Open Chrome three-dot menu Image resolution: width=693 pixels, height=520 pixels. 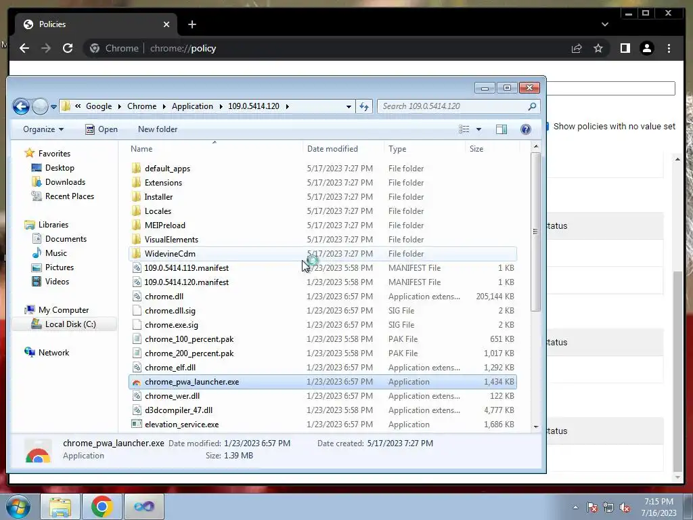[x=669, y=48]
